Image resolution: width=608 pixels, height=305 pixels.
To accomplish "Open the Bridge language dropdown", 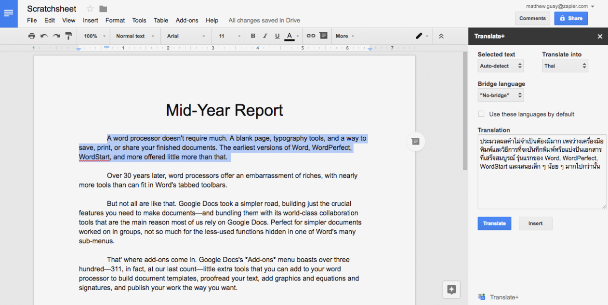I will [501, 95].
